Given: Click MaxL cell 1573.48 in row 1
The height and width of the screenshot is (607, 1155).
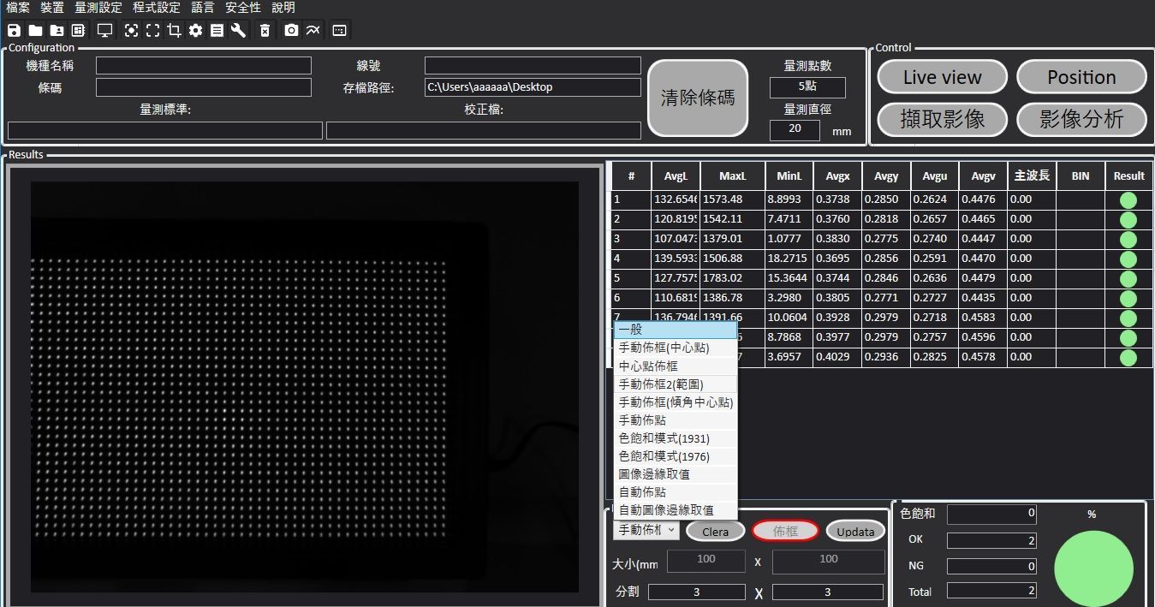Looking at the screenshot, I should tap(733, 199).
